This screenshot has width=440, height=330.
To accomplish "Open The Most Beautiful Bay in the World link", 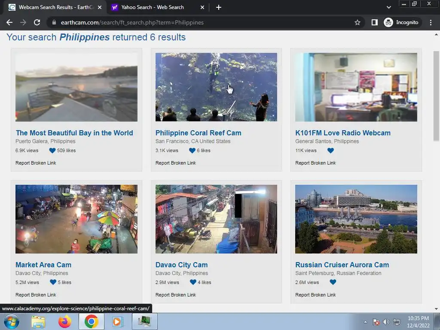I will pos(74,133).
